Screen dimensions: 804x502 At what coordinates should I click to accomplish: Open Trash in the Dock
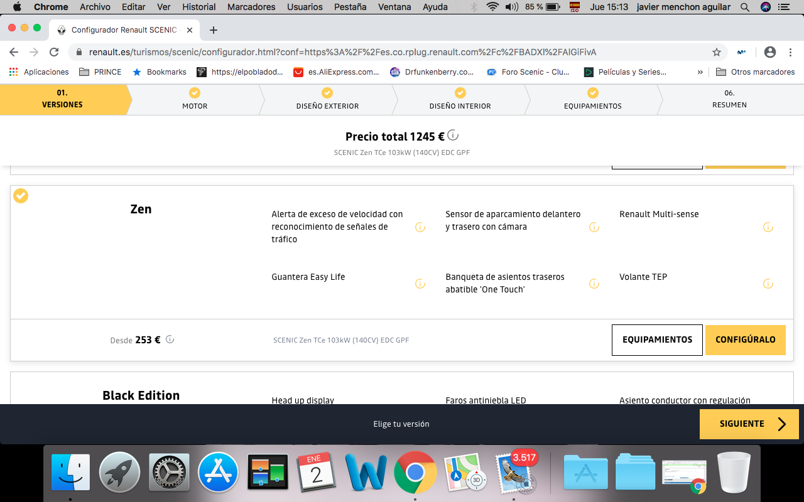point(734,472)
